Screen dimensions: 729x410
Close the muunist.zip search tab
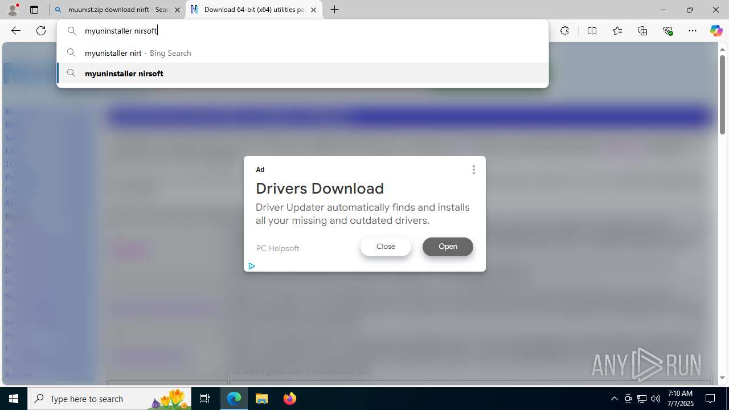[x=177, y=10]
